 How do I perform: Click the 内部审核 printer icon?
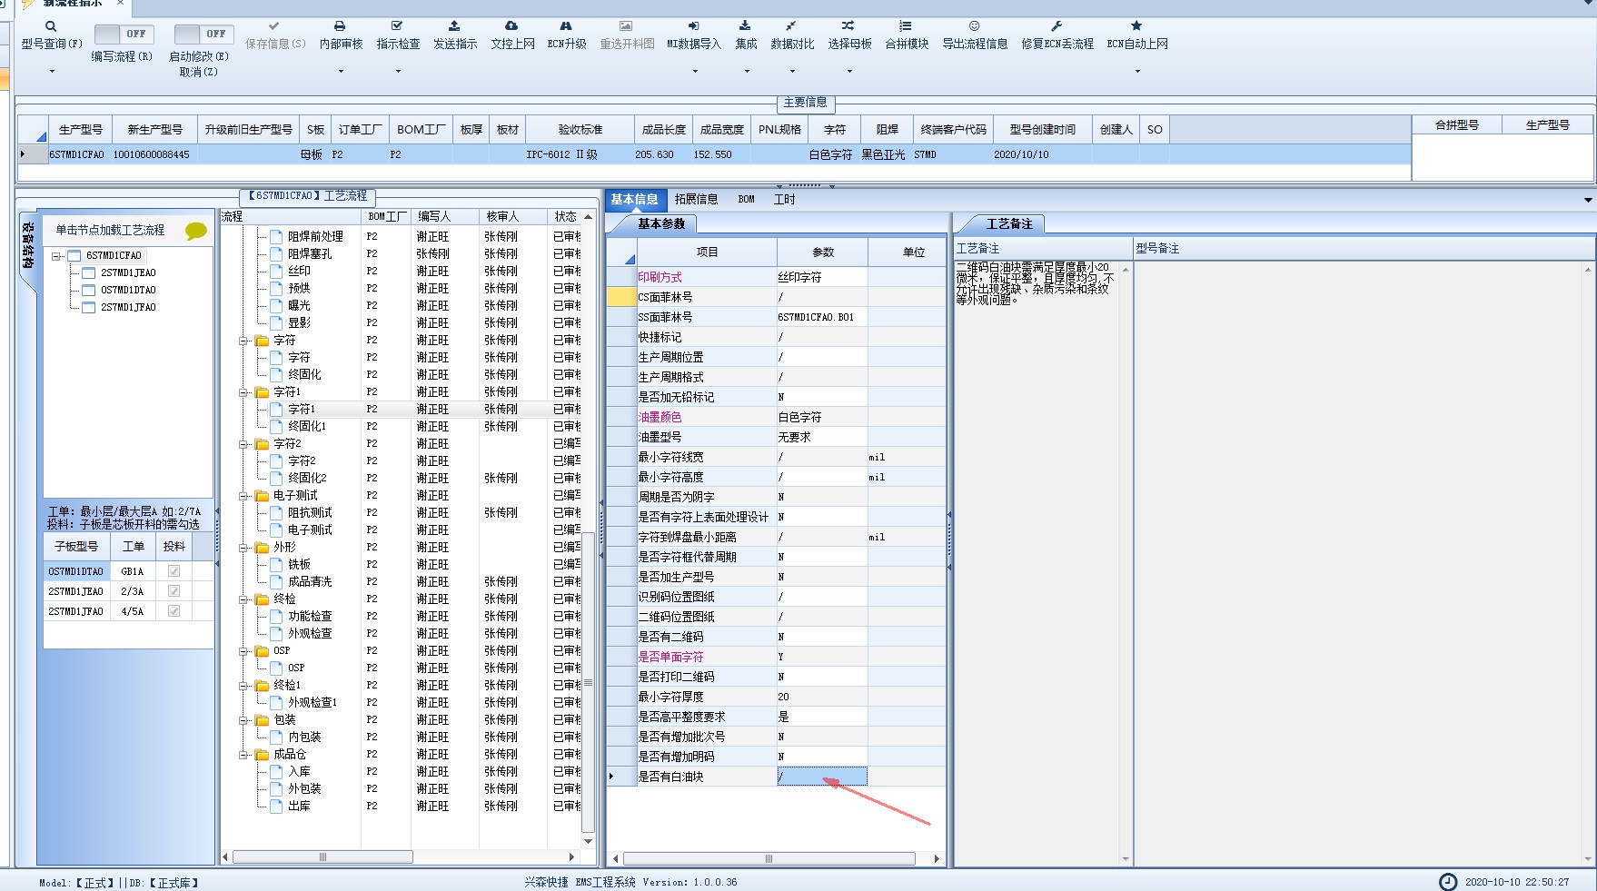[340, 26]
